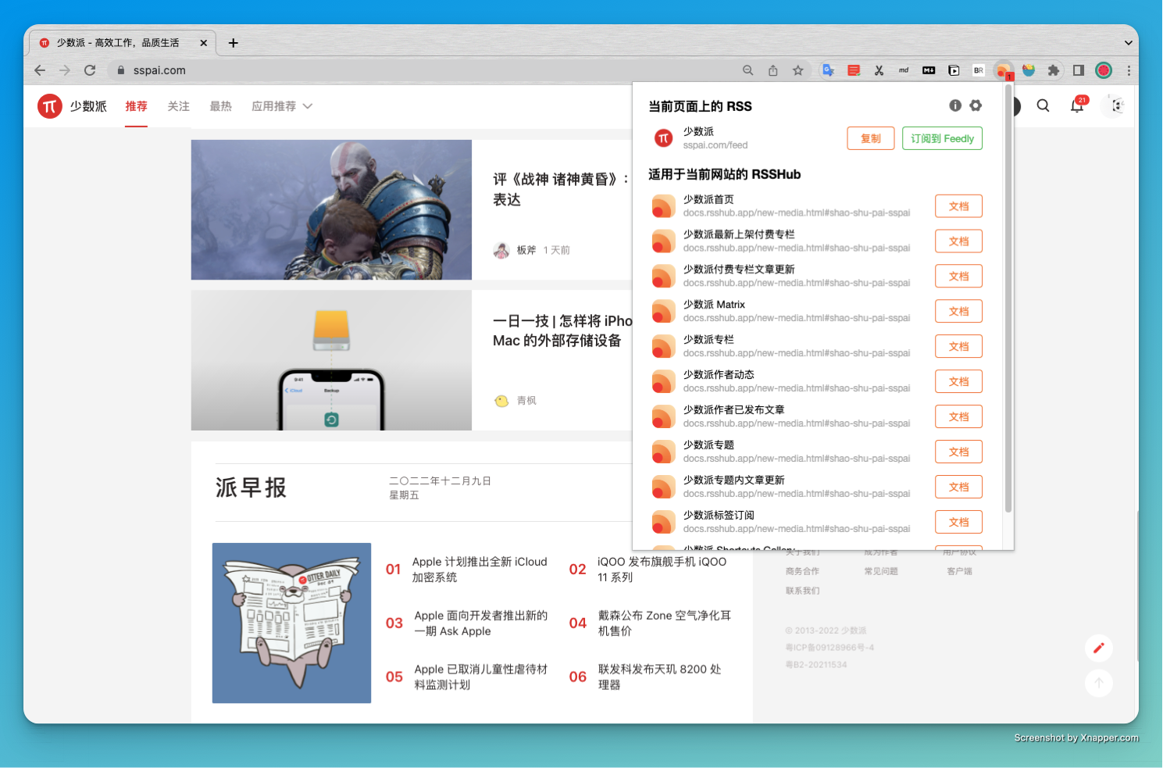Bookmark the page with the star icon
The image size is (1163, 768).
tap(797, 70)
